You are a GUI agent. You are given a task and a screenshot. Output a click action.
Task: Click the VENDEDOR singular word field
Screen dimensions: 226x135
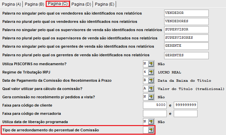[186, 13]
